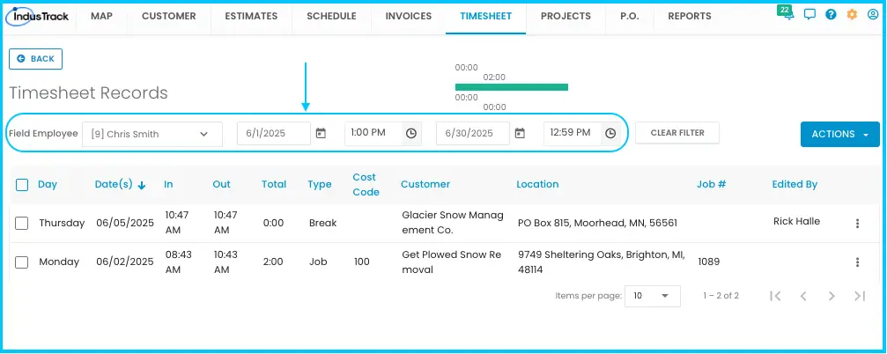
Task: Select all records with header checkbox
Action: click(22, 184)
